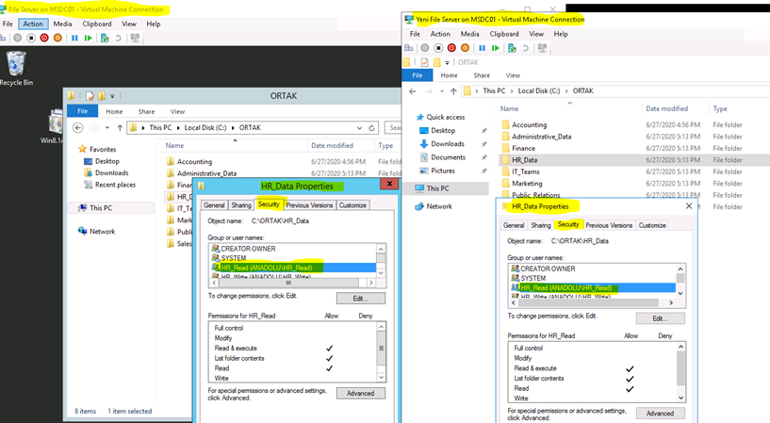Screen dimensions: 770x423
Task: Select This PC in Yeni File Server navigation pane
Action: [x=437, y=188]
